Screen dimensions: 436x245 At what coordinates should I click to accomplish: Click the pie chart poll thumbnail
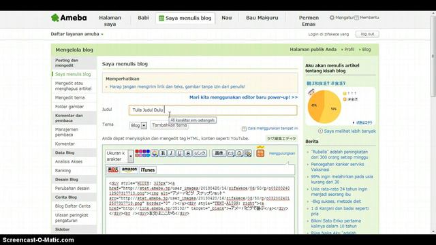pos(324,107)
